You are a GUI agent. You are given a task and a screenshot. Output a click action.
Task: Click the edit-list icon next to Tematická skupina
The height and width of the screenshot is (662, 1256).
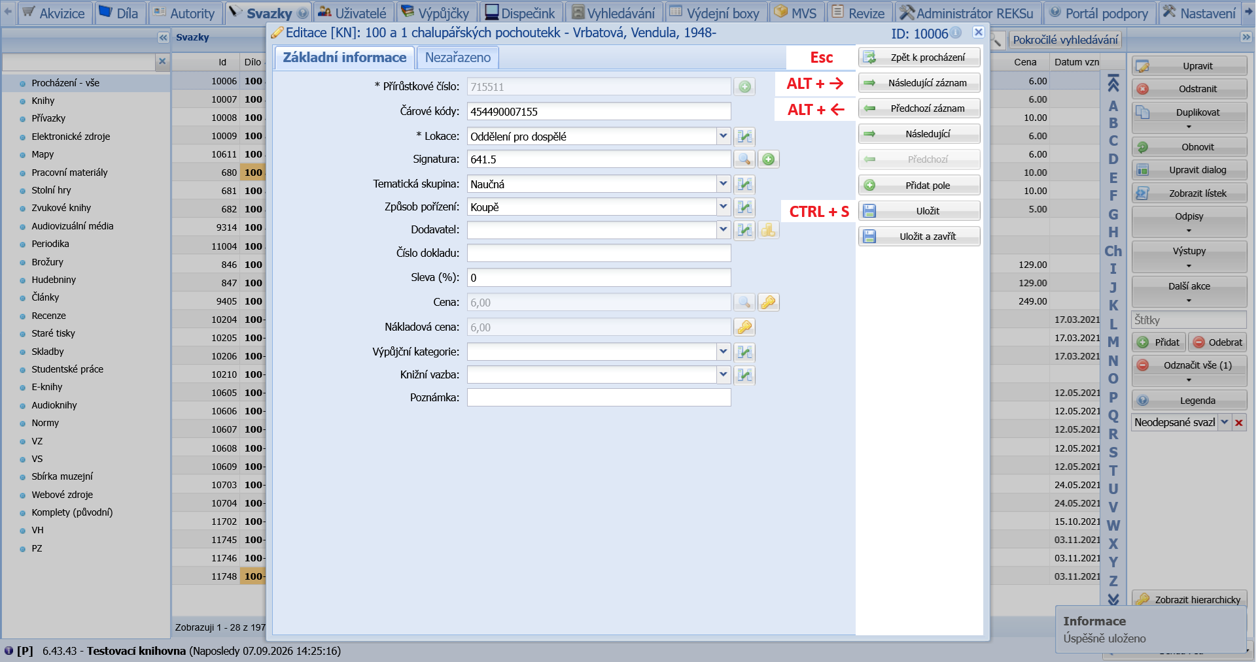click(744, 184)
